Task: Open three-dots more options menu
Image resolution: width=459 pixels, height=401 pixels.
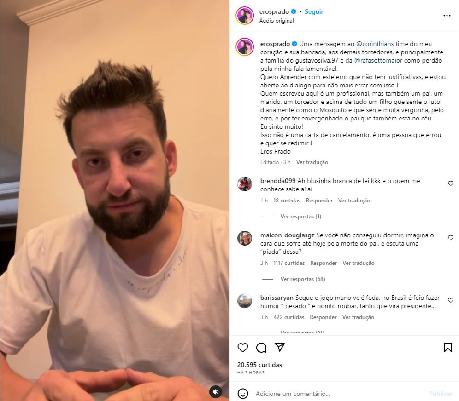Action: (x=447, y=16)
